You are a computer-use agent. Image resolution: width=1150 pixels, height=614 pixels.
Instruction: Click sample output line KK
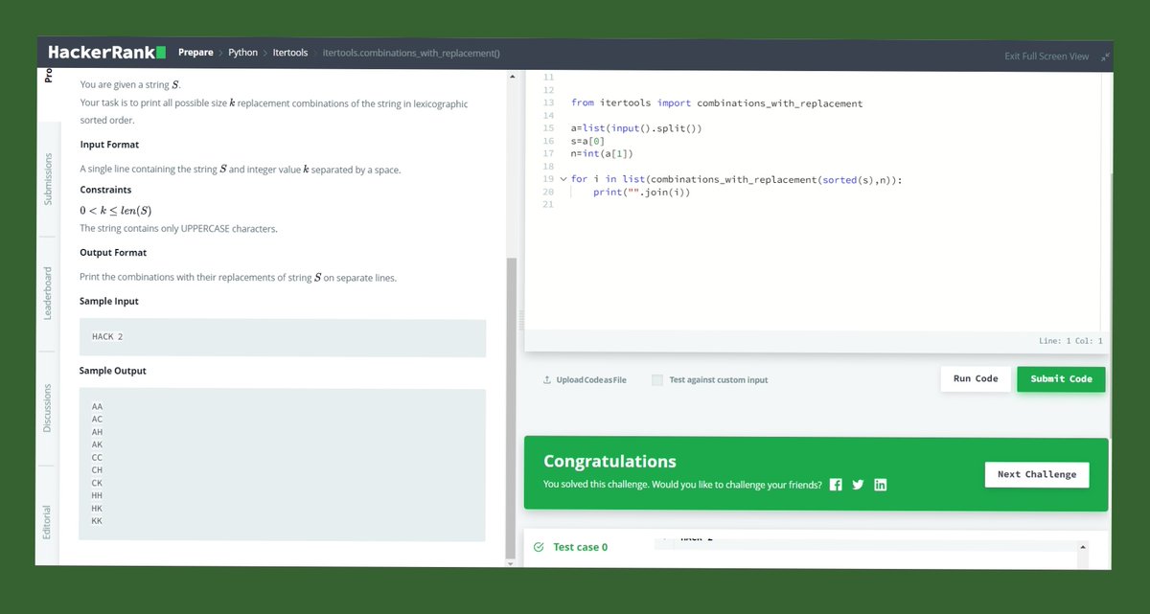[x=97, y=521]
